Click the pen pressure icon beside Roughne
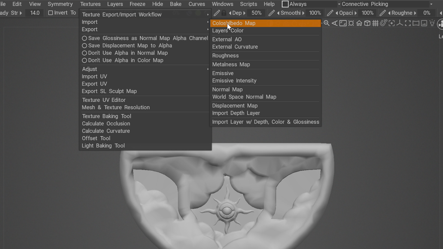 click(383, 13)
